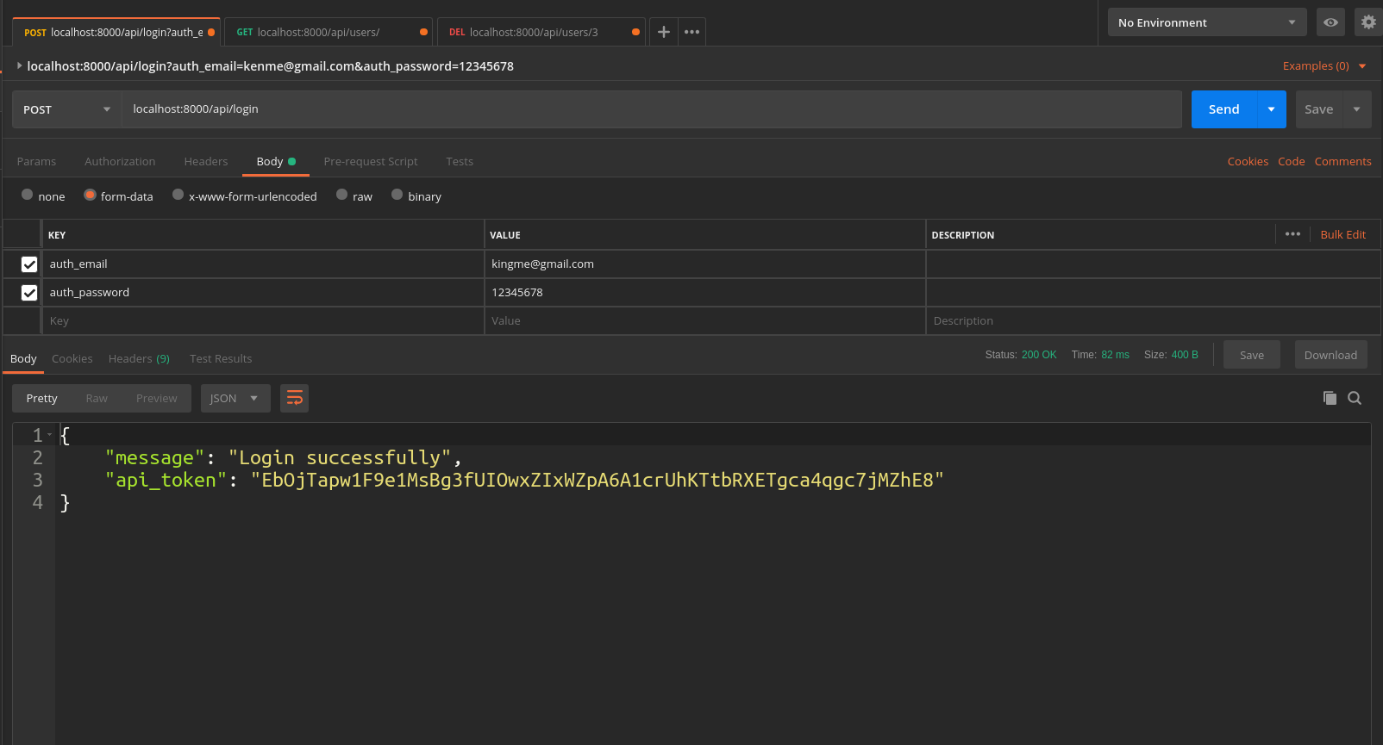Select the response Body tab
This screenshot has height=745, width=1383.
(x=23, y=358)
